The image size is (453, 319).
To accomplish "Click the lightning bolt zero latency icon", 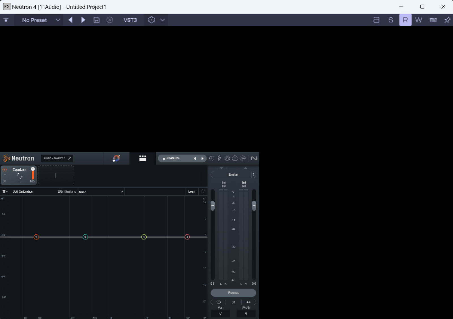I will click(219, 158).
